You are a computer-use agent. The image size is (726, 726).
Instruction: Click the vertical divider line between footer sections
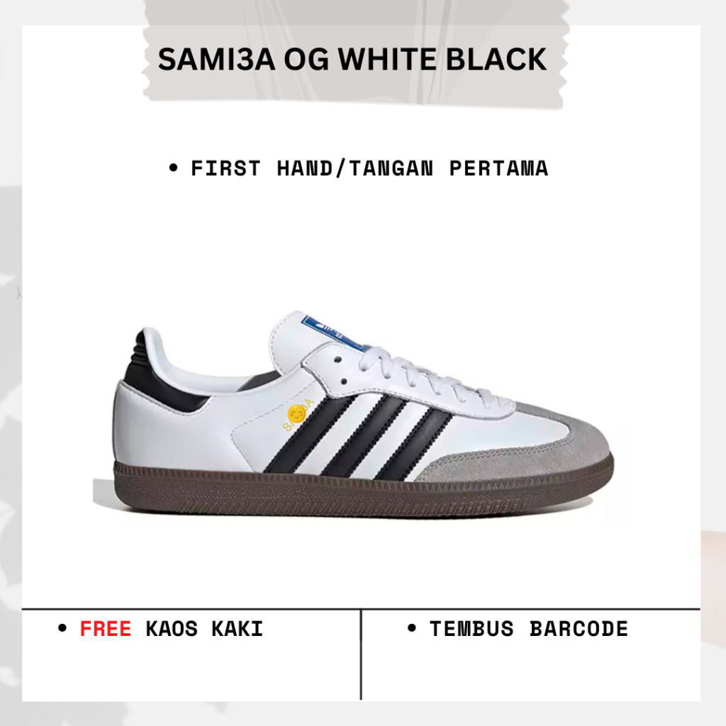point(361,654)
